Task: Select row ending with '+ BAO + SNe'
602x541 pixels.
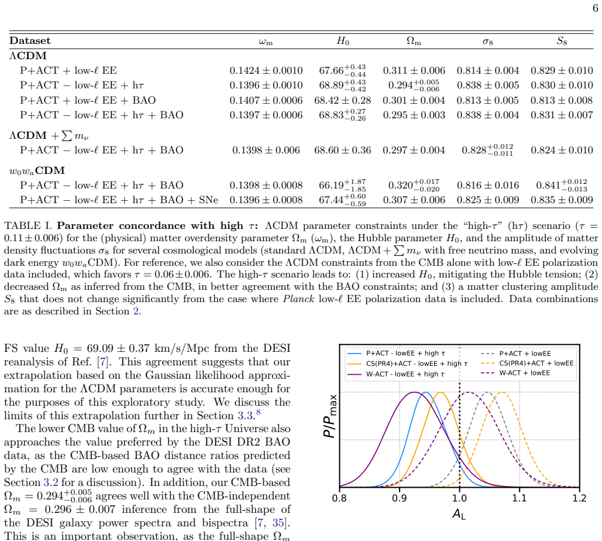Action: [119, 200]
